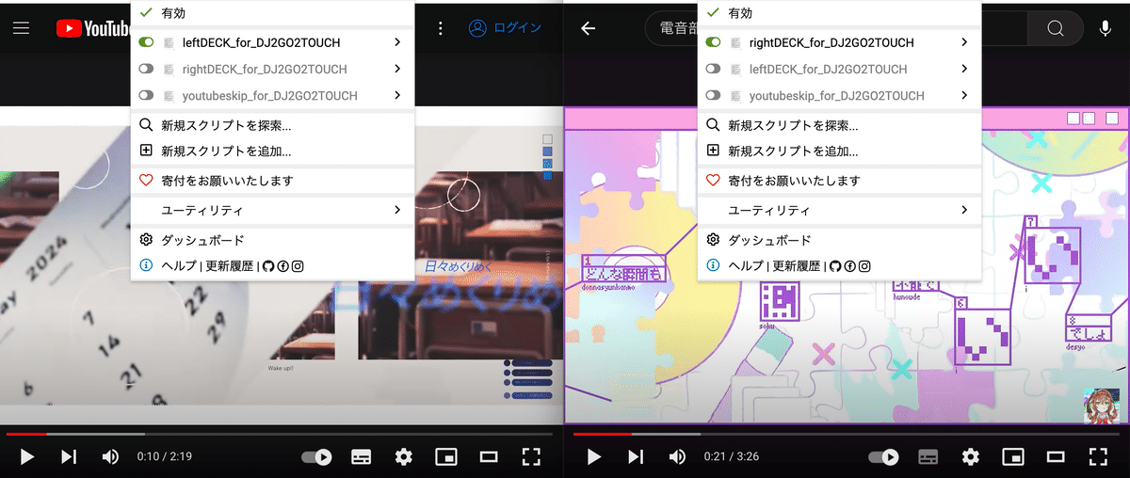Open the three-dot settings menu beside ログイン

[440, 28]
